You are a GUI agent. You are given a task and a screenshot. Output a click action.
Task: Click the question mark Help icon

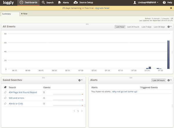[x=164, y=2]
